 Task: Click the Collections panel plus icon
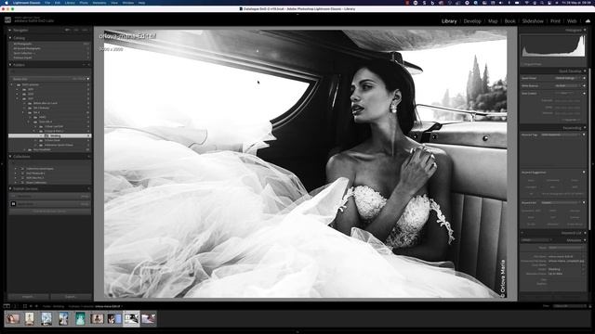coord(88,157)
